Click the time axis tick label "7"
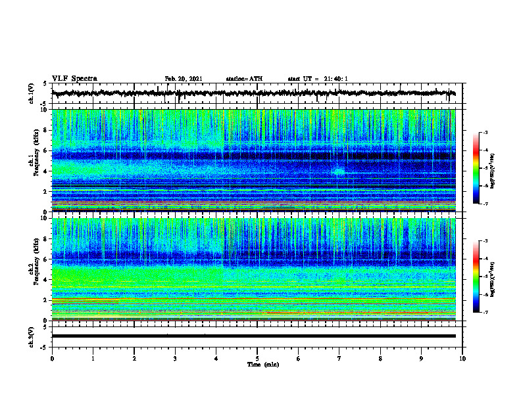 point(339,359)
